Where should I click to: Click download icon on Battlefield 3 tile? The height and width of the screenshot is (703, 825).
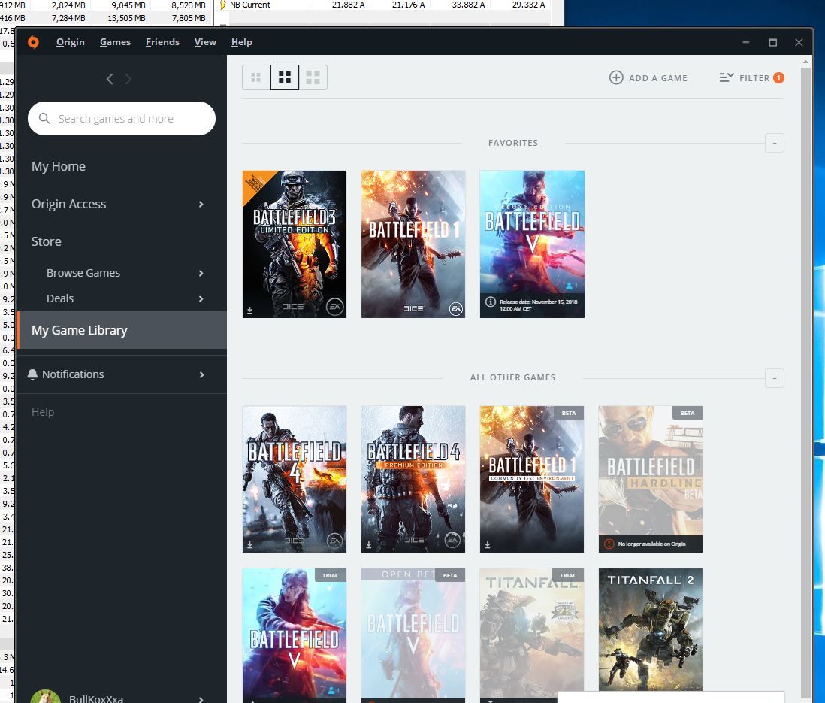tap(249, 309)
